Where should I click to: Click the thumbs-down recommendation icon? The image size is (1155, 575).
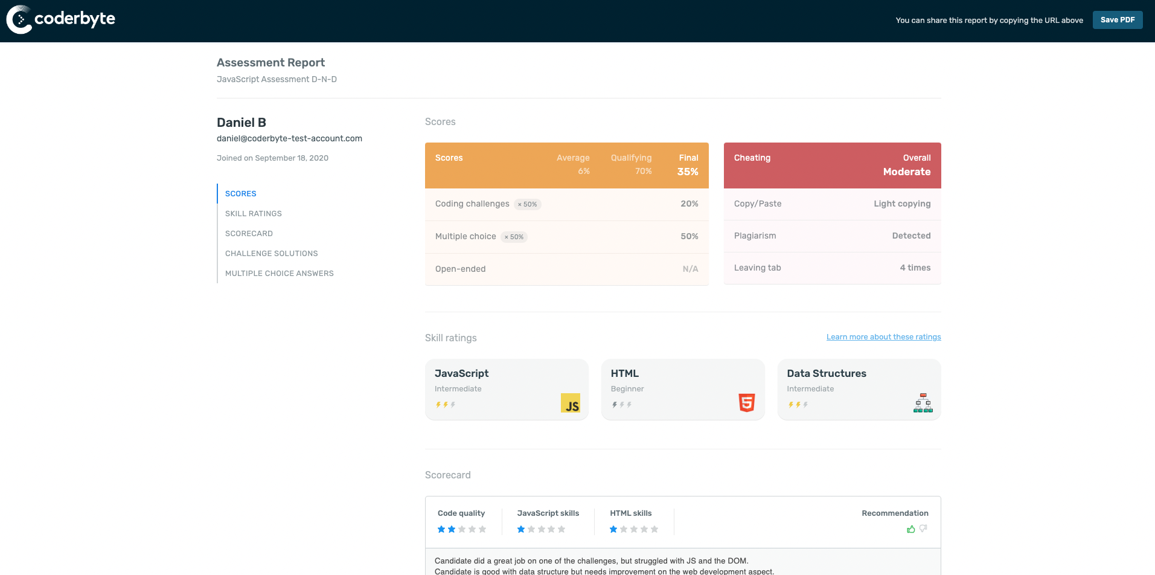pos(923,528)
